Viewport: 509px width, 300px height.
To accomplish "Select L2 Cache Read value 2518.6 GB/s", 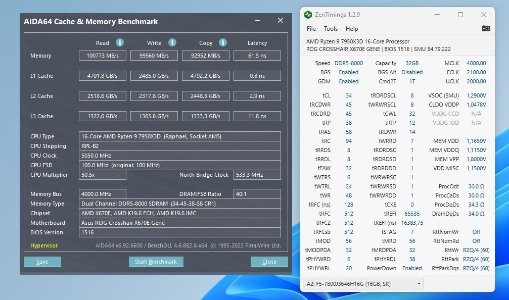I will [x=103, y=96].
